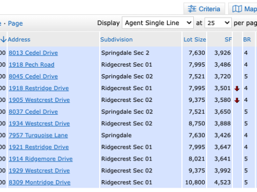Click the Page link
Viewport: 257px width, 192px height.
point(16,23)
